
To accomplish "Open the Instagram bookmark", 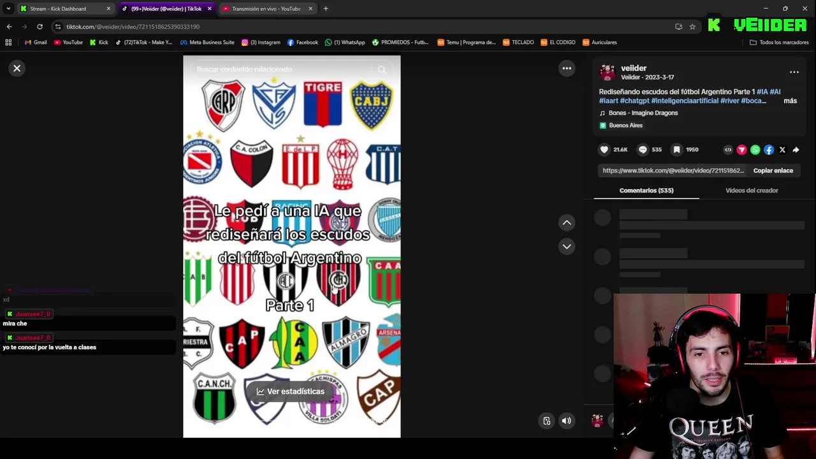I will point(261,43).
